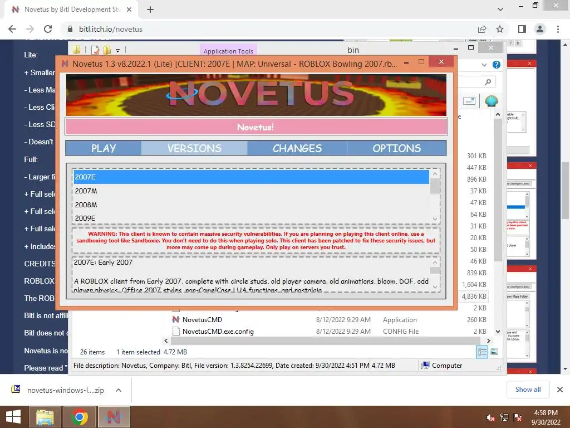Click NovetusCMD file icon
The height and width of the screenshot is (428, 570).
[176, 319]
